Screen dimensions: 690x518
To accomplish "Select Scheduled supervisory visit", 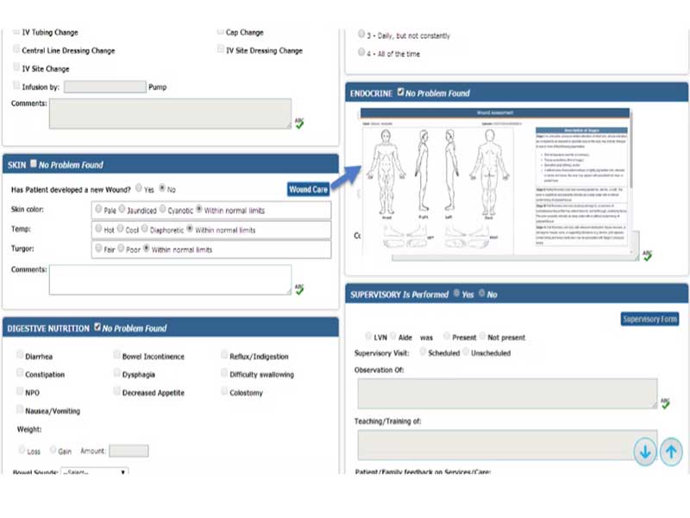I will [423, 351].
